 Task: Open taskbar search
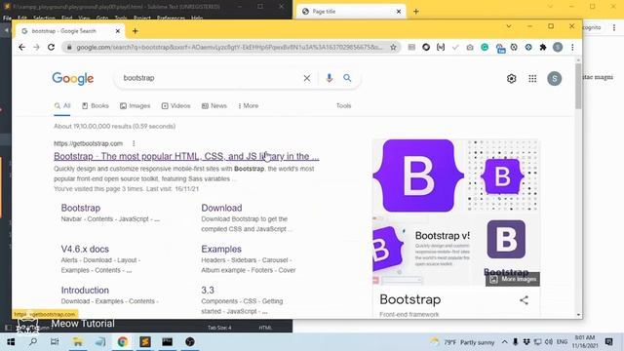click(33, 342)
